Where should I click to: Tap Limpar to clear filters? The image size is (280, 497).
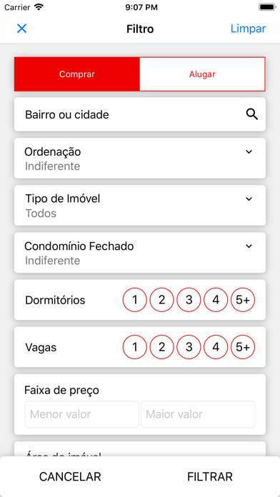248,29
